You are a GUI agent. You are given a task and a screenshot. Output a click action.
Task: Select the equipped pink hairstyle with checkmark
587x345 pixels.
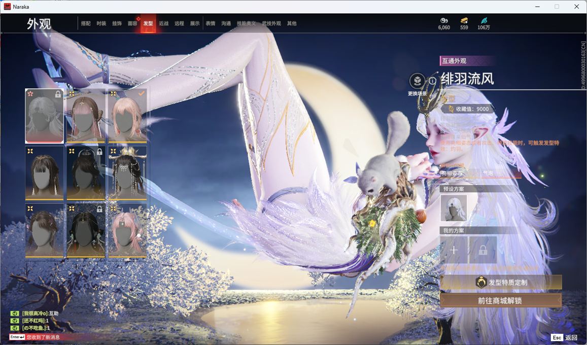127,116
